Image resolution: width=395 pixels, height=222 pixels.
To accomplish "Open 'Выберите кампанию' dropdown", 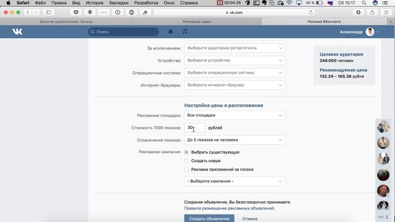I will point(235,181).
